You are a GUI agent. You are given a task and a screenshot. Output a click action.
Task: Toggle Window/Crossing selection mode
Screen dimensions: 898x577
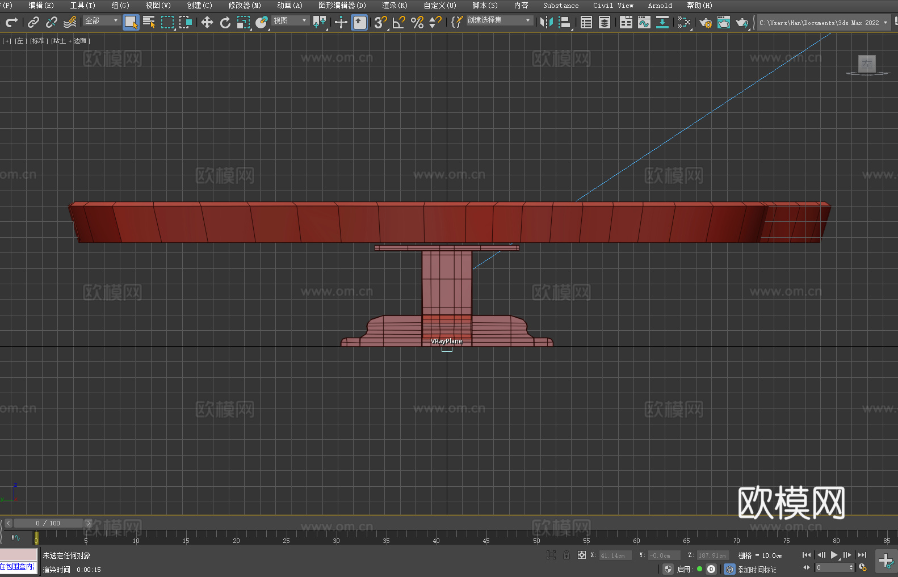click(x=186, y=22)
